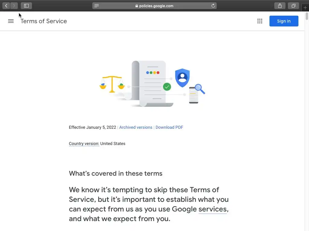Image resolution: width=309 pixels, height=231 pixels.
Task: Open Reader view from the address bar
Action: tap(97, 6)
